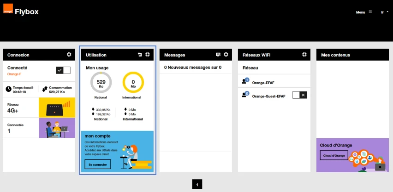Open the new message compose icon

point(218,55)
